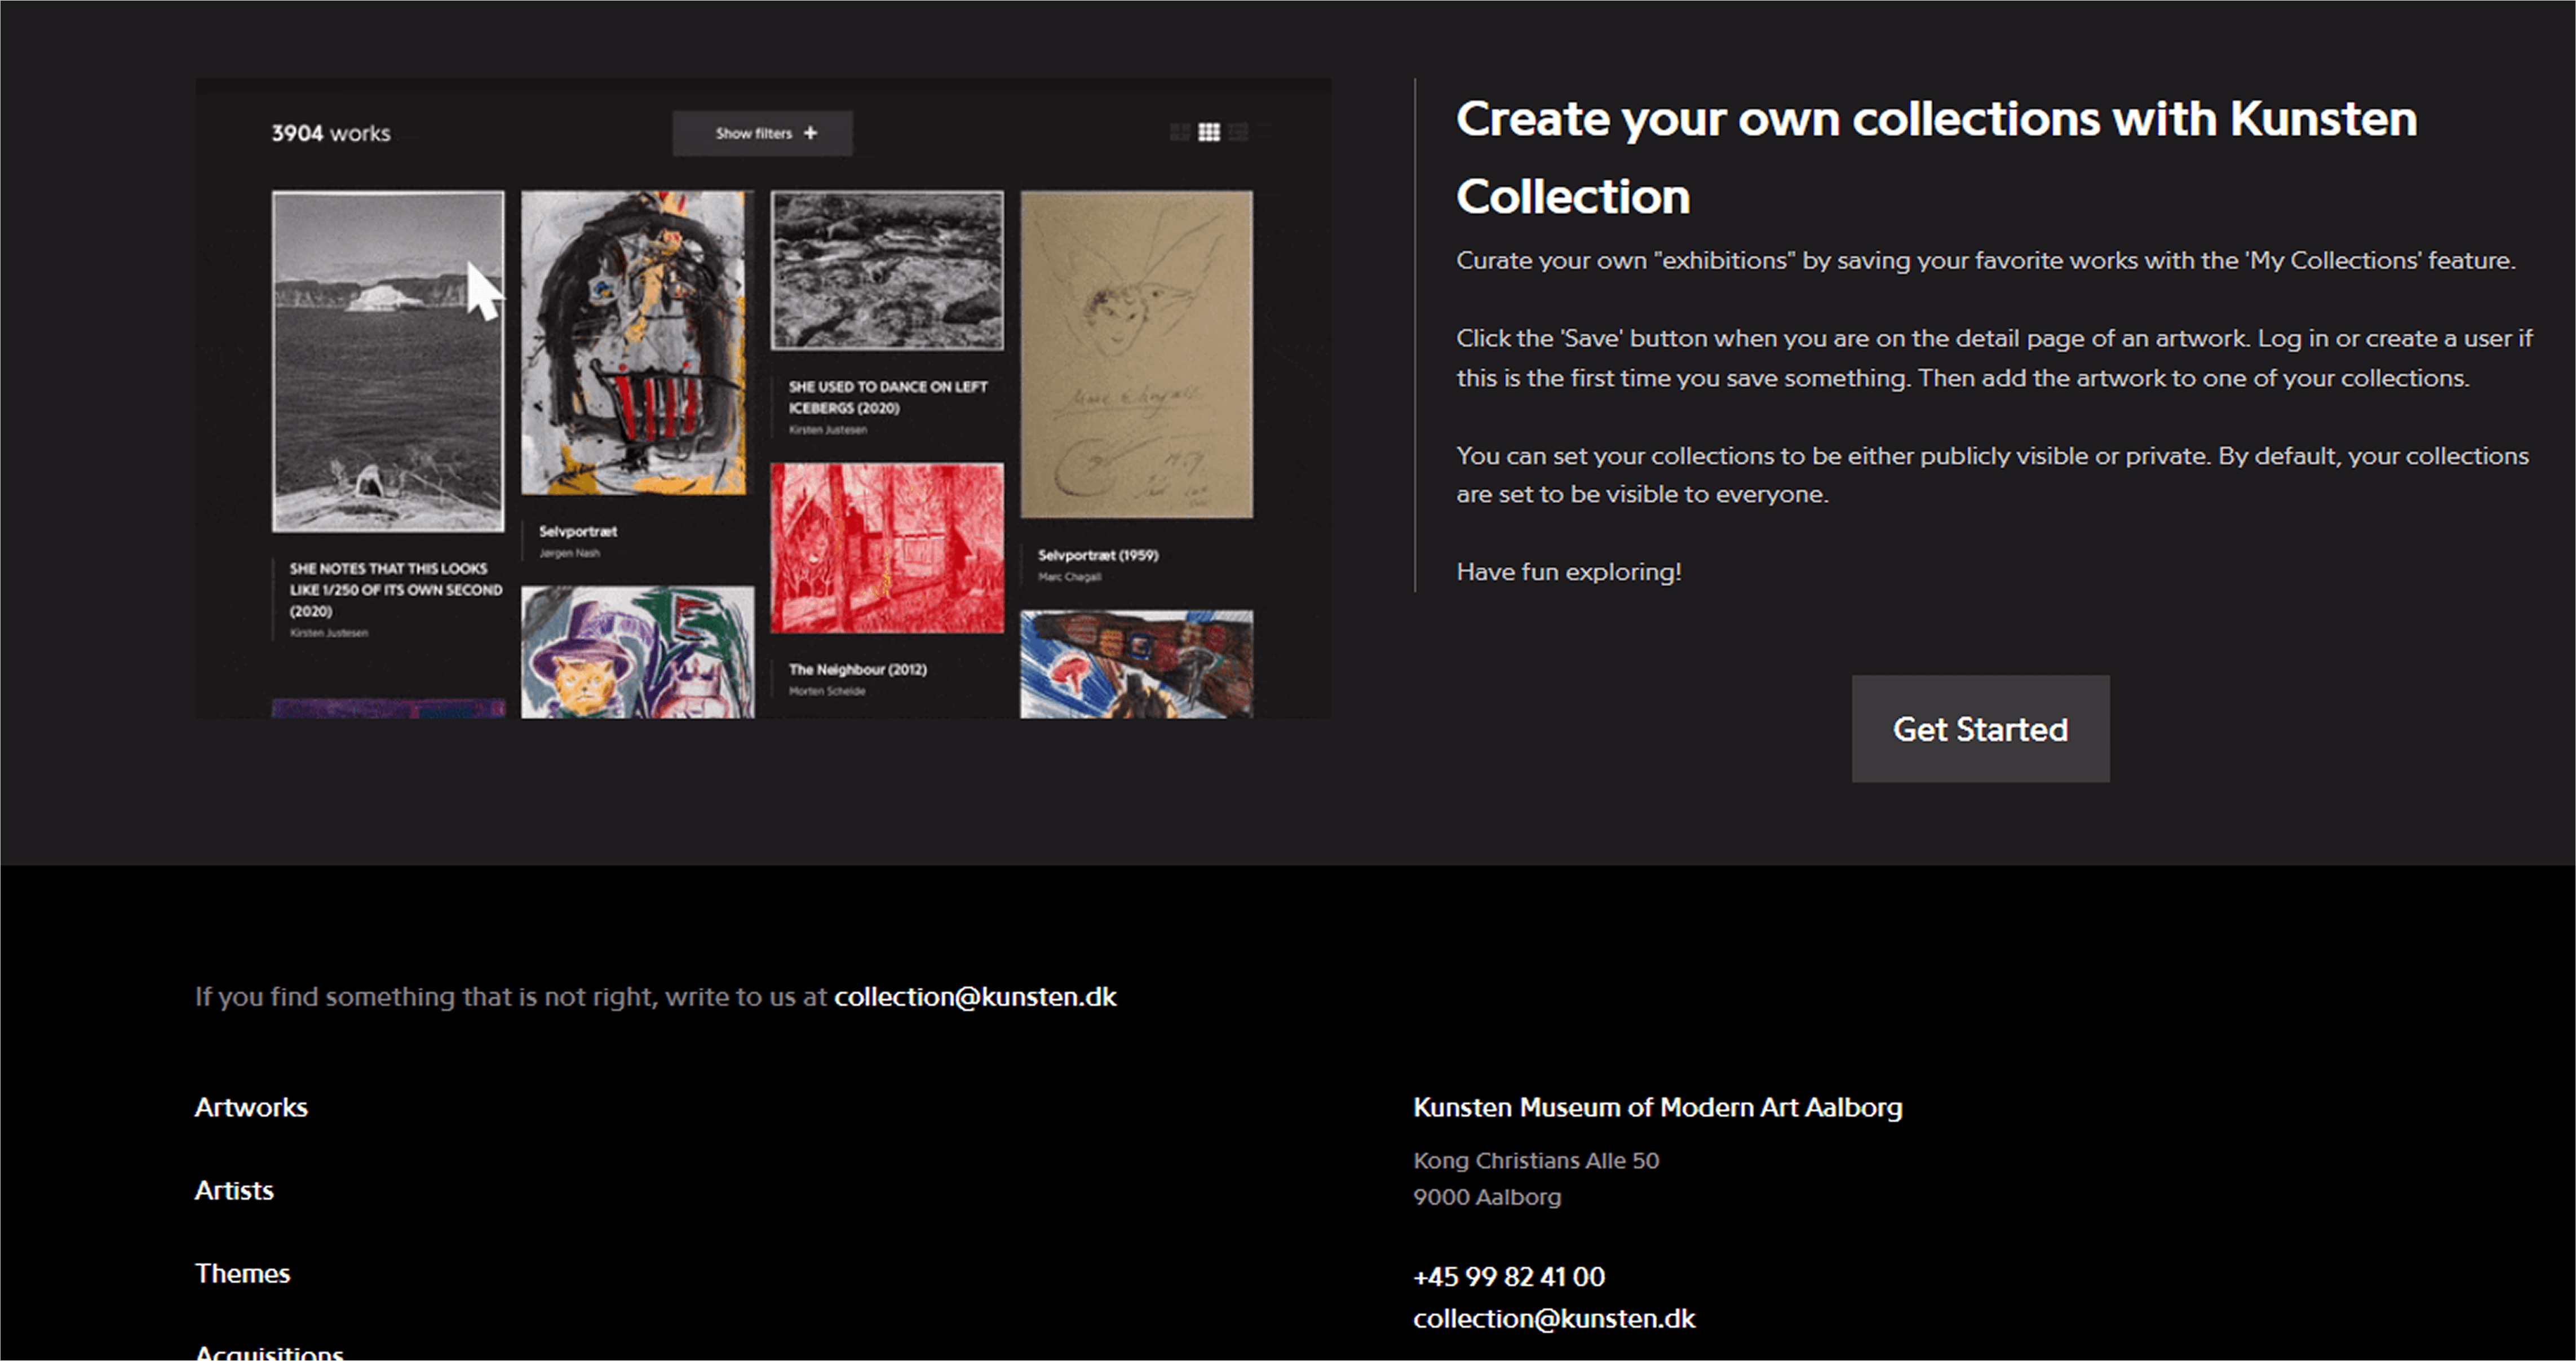Open the Themes footer link
The image size is (2576, 1361).
[242, 1273]
